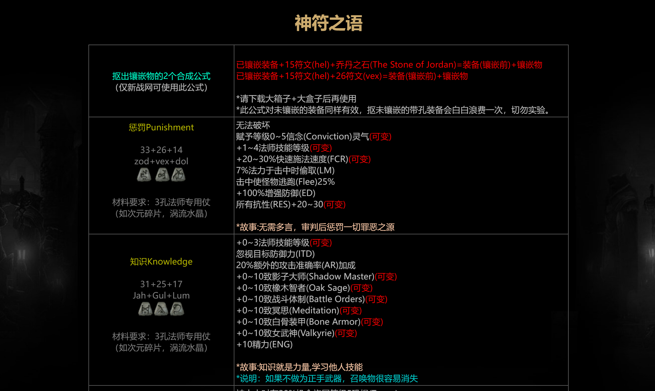The height and width of the screenshot is (391, 655).
Task: Click the Conviction aura attribute line
Action: pos(313,136)
